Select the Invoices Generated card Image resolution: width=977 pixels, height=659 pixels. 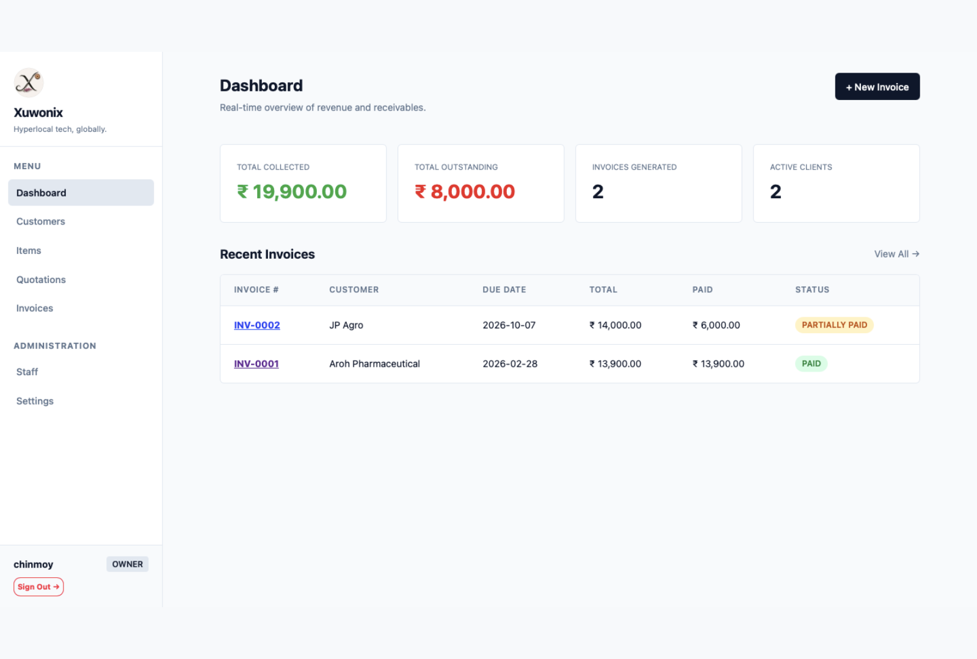tap(658, 184)
